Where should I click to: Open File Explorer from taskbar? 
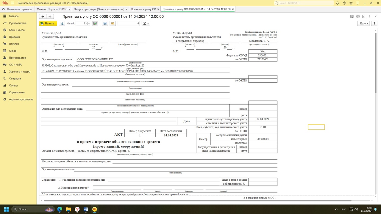coord(68,209)
